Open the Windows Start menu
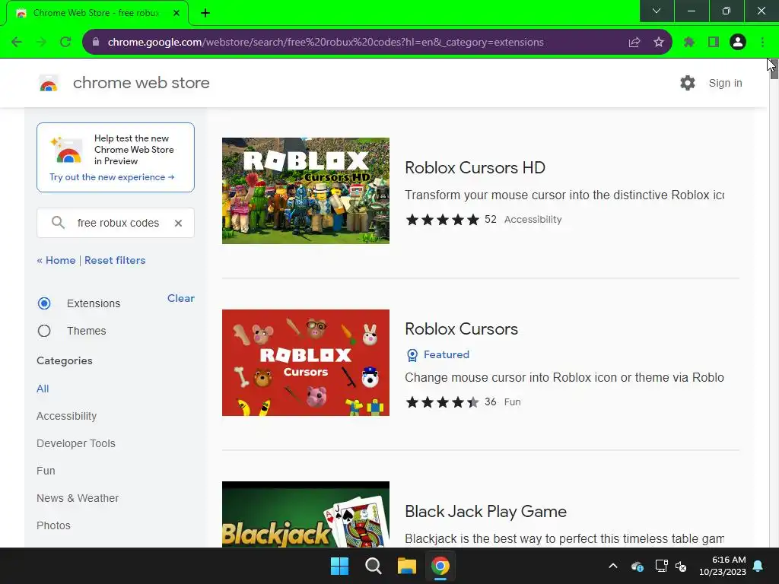779x584 pixels. click(340, 566)
